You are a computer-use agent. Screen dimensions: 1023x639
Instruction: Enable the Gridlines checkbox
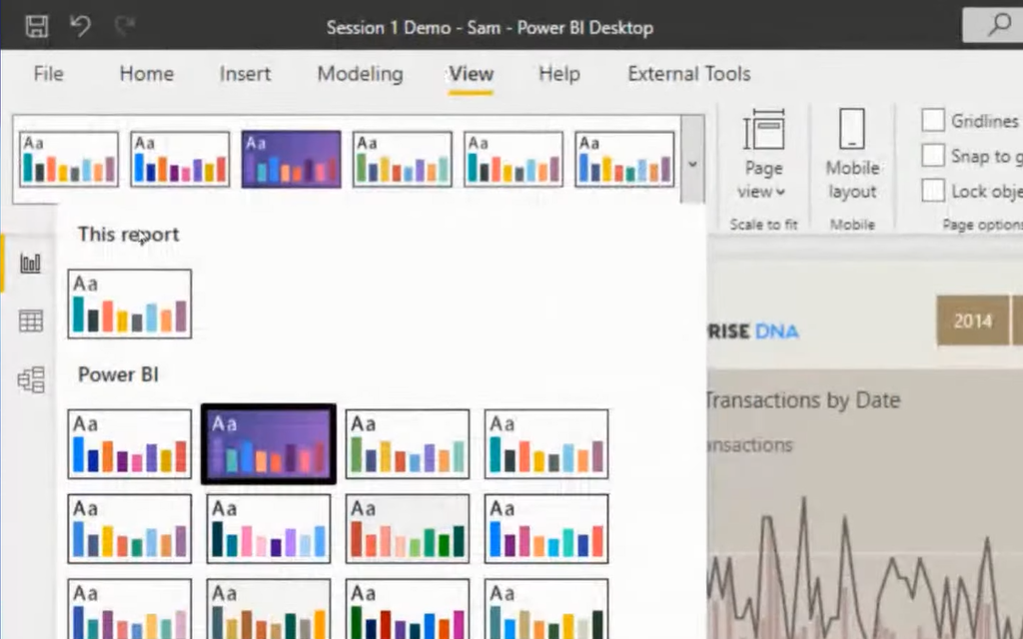tap(933, 121)
